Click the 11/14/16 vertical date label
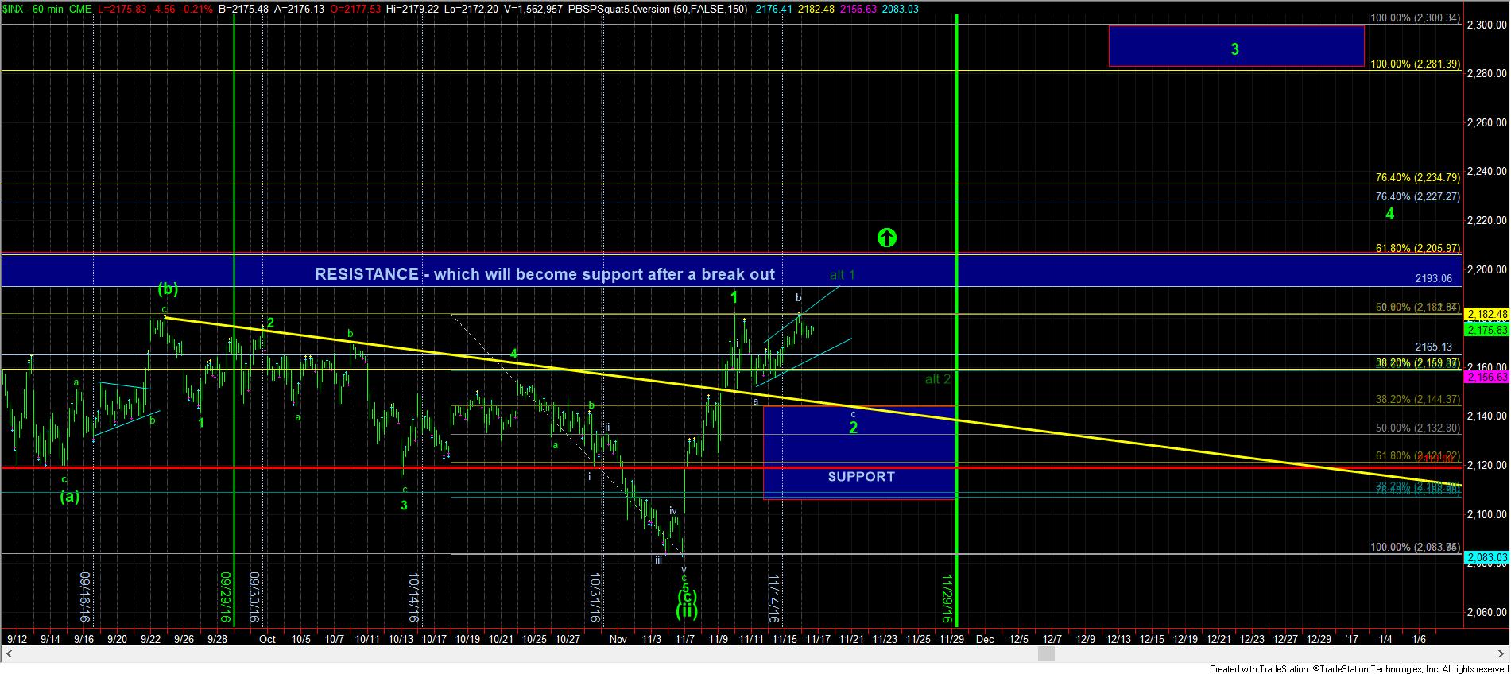 pos(773,598)
